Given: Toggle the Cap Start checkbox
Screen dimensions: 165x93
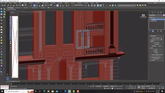Looking at the screenshot, I should click(154, 43).
